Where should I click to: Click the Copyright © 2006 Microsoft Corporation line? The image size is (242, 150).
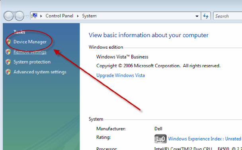click(158, 66)
